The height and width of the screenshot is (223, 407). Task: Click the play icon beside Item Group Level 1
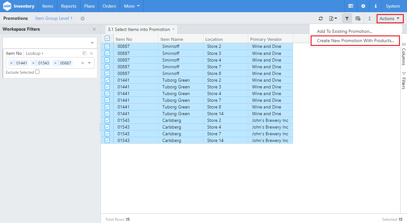coord(83,19)
